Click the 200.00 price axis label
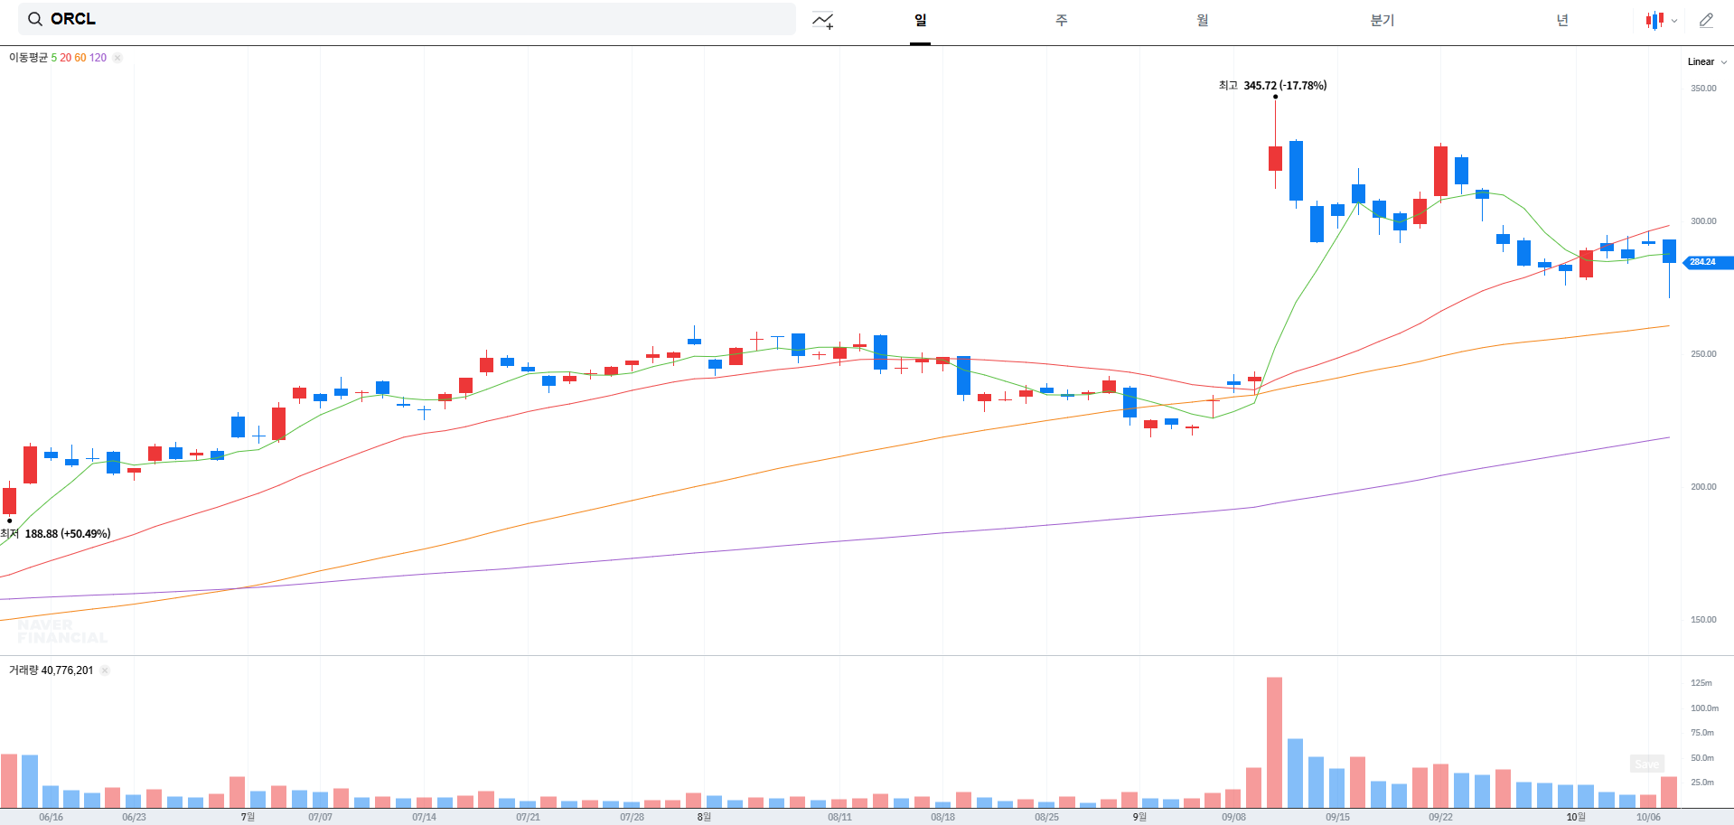The height and width of the screenshot is (825, 1734). pyautogui.click(x=1703, y=487)
